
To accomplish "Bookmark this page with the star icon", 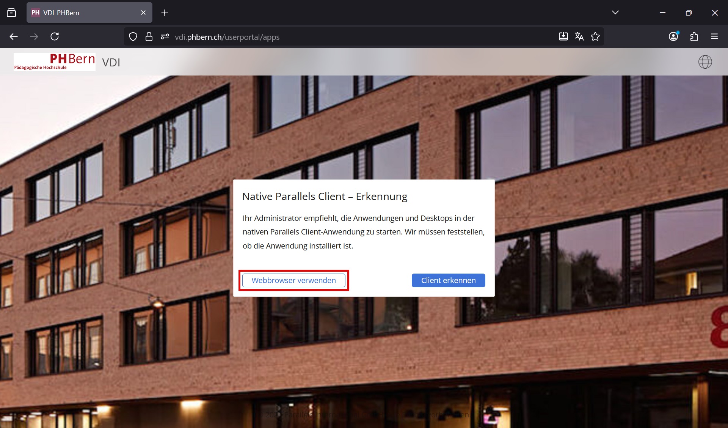I will [595, 36].
